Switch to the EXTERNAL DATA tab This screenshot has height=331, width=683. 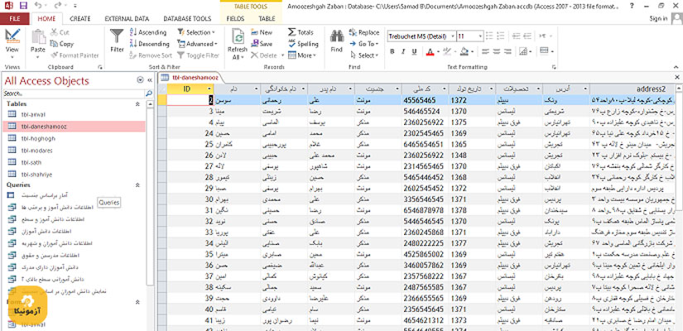click(127, 19)
